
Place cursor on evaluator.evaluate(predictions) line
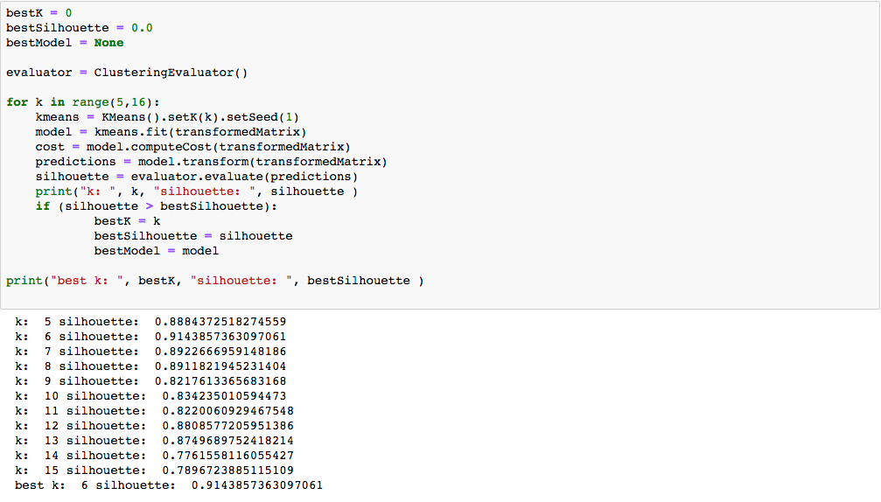point(196,177)
